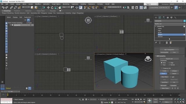Click the perspective ViewCube

pyautogui.click(x=148, y=58)
